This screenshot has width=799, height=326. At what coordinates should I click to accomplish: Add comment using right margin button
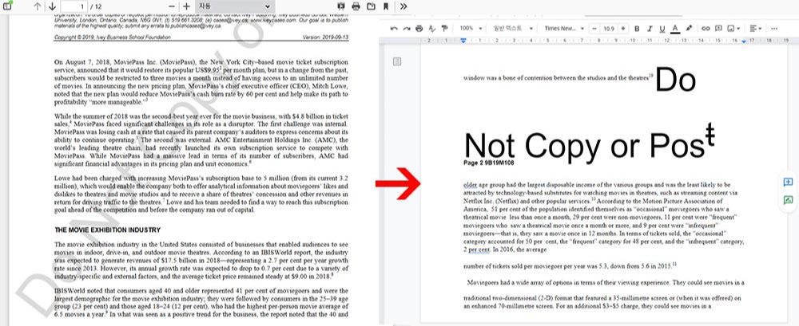pos(788,182)
